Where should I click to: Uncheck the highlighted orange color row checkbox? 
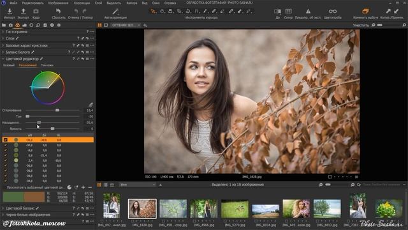pyautogui.click(x=6, y=140)
